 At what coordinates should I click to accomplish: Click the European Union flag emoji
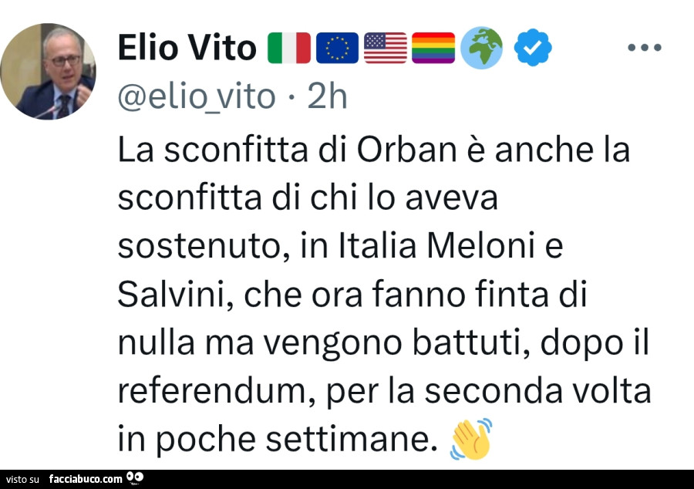[337, 48]
